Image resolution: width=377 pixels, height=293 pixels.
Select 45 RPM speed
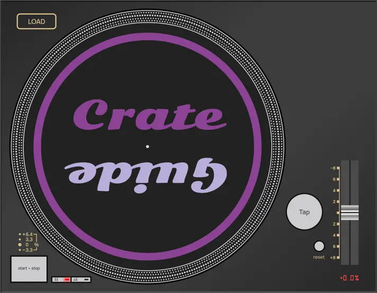coord(81,280)
